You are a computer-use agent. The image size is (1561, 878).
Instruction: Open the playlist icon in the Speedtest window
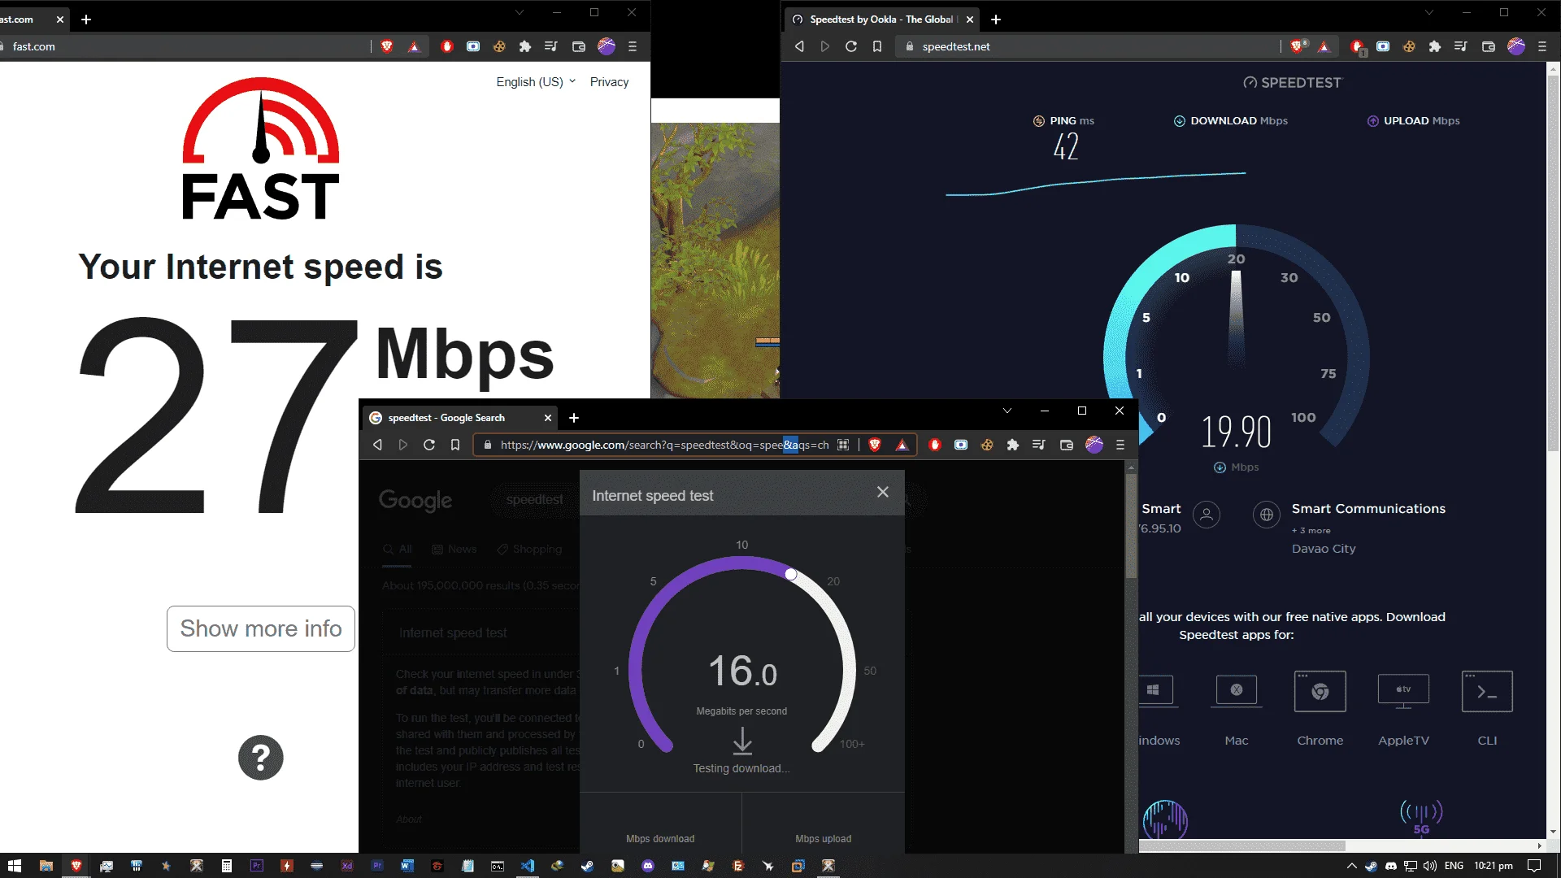click(x=1461, y=46)
